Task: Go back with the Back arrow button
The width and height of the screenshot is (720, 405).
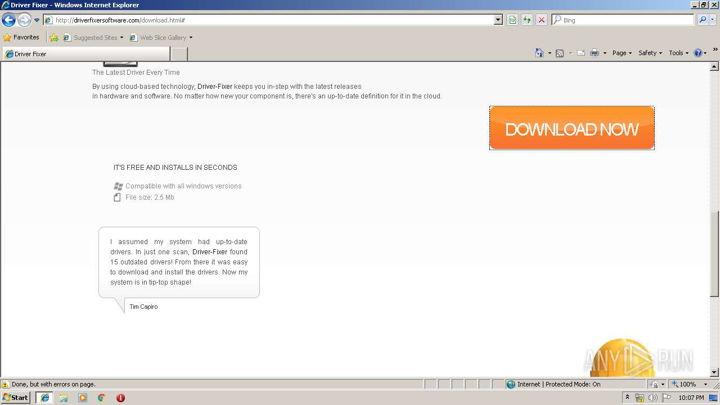Action: tap(8, 20)
